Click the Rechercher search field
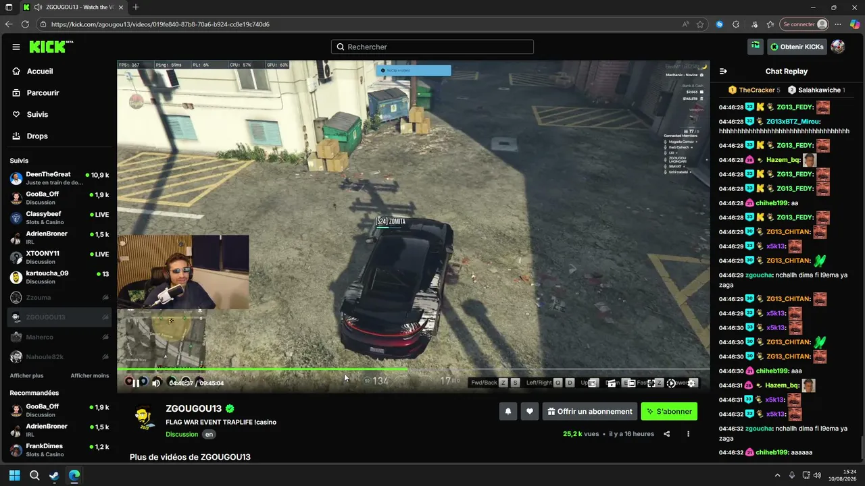 tap(432, 47)
